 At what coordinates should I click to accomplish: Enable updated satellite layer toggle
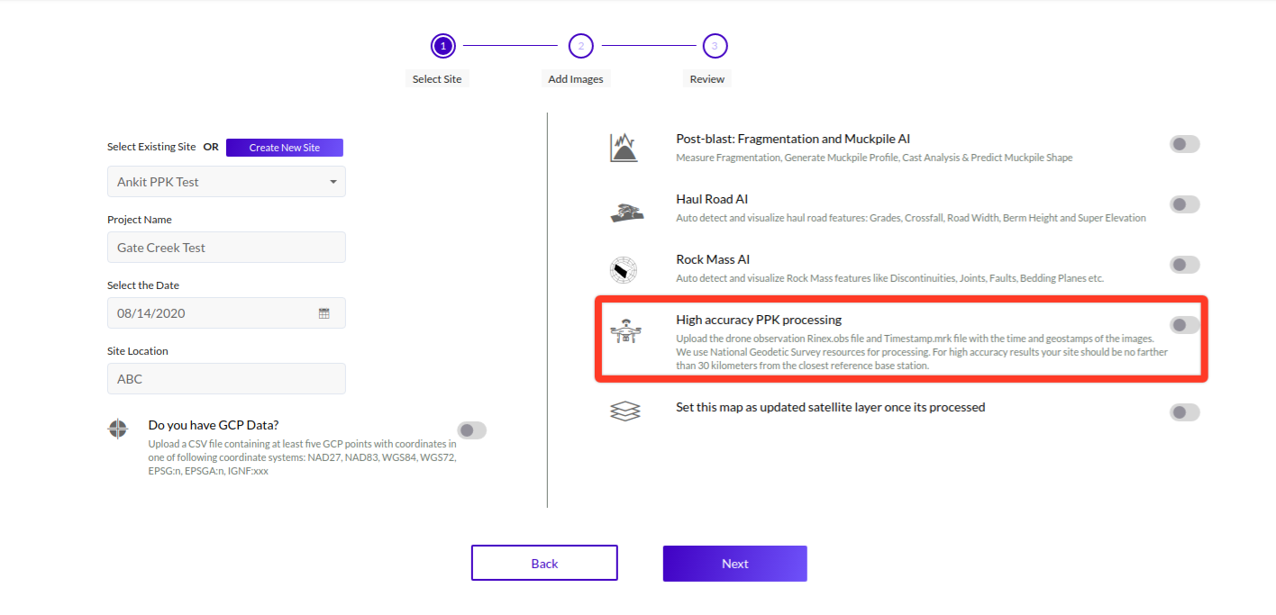pos(1184,412)
